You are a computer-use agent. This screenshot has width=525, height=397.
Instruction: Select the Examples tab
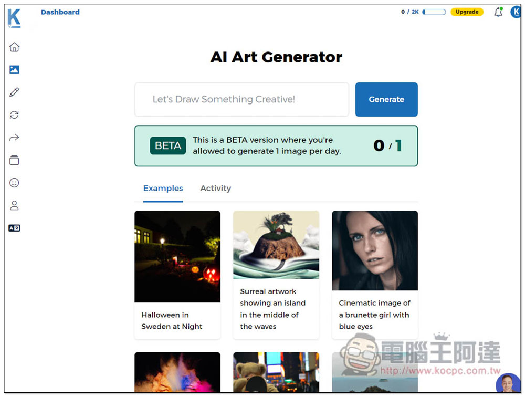pyautogui.click(x=163, y=189)
